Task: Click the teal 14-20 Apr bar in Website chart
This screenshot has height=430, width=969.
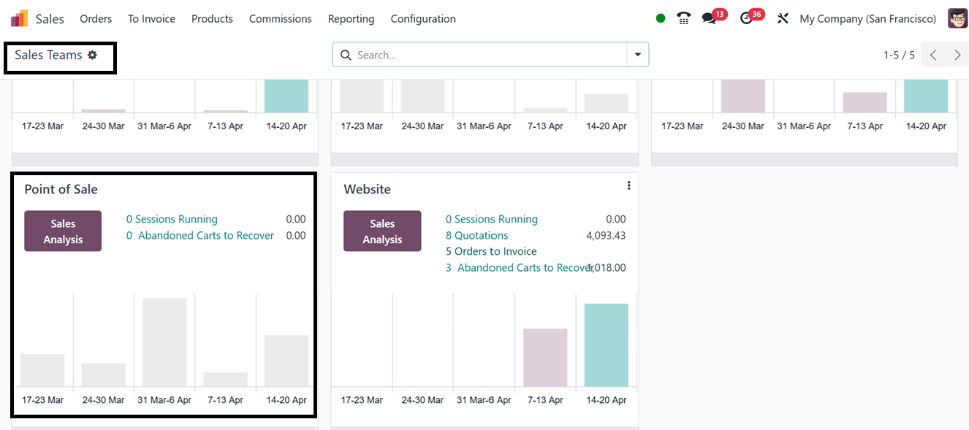Action: click(x=606, y=345)
